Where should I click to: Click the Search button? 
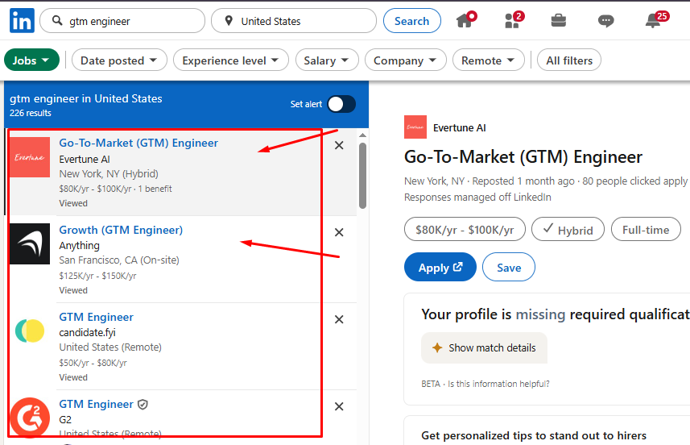pos(412,21)
